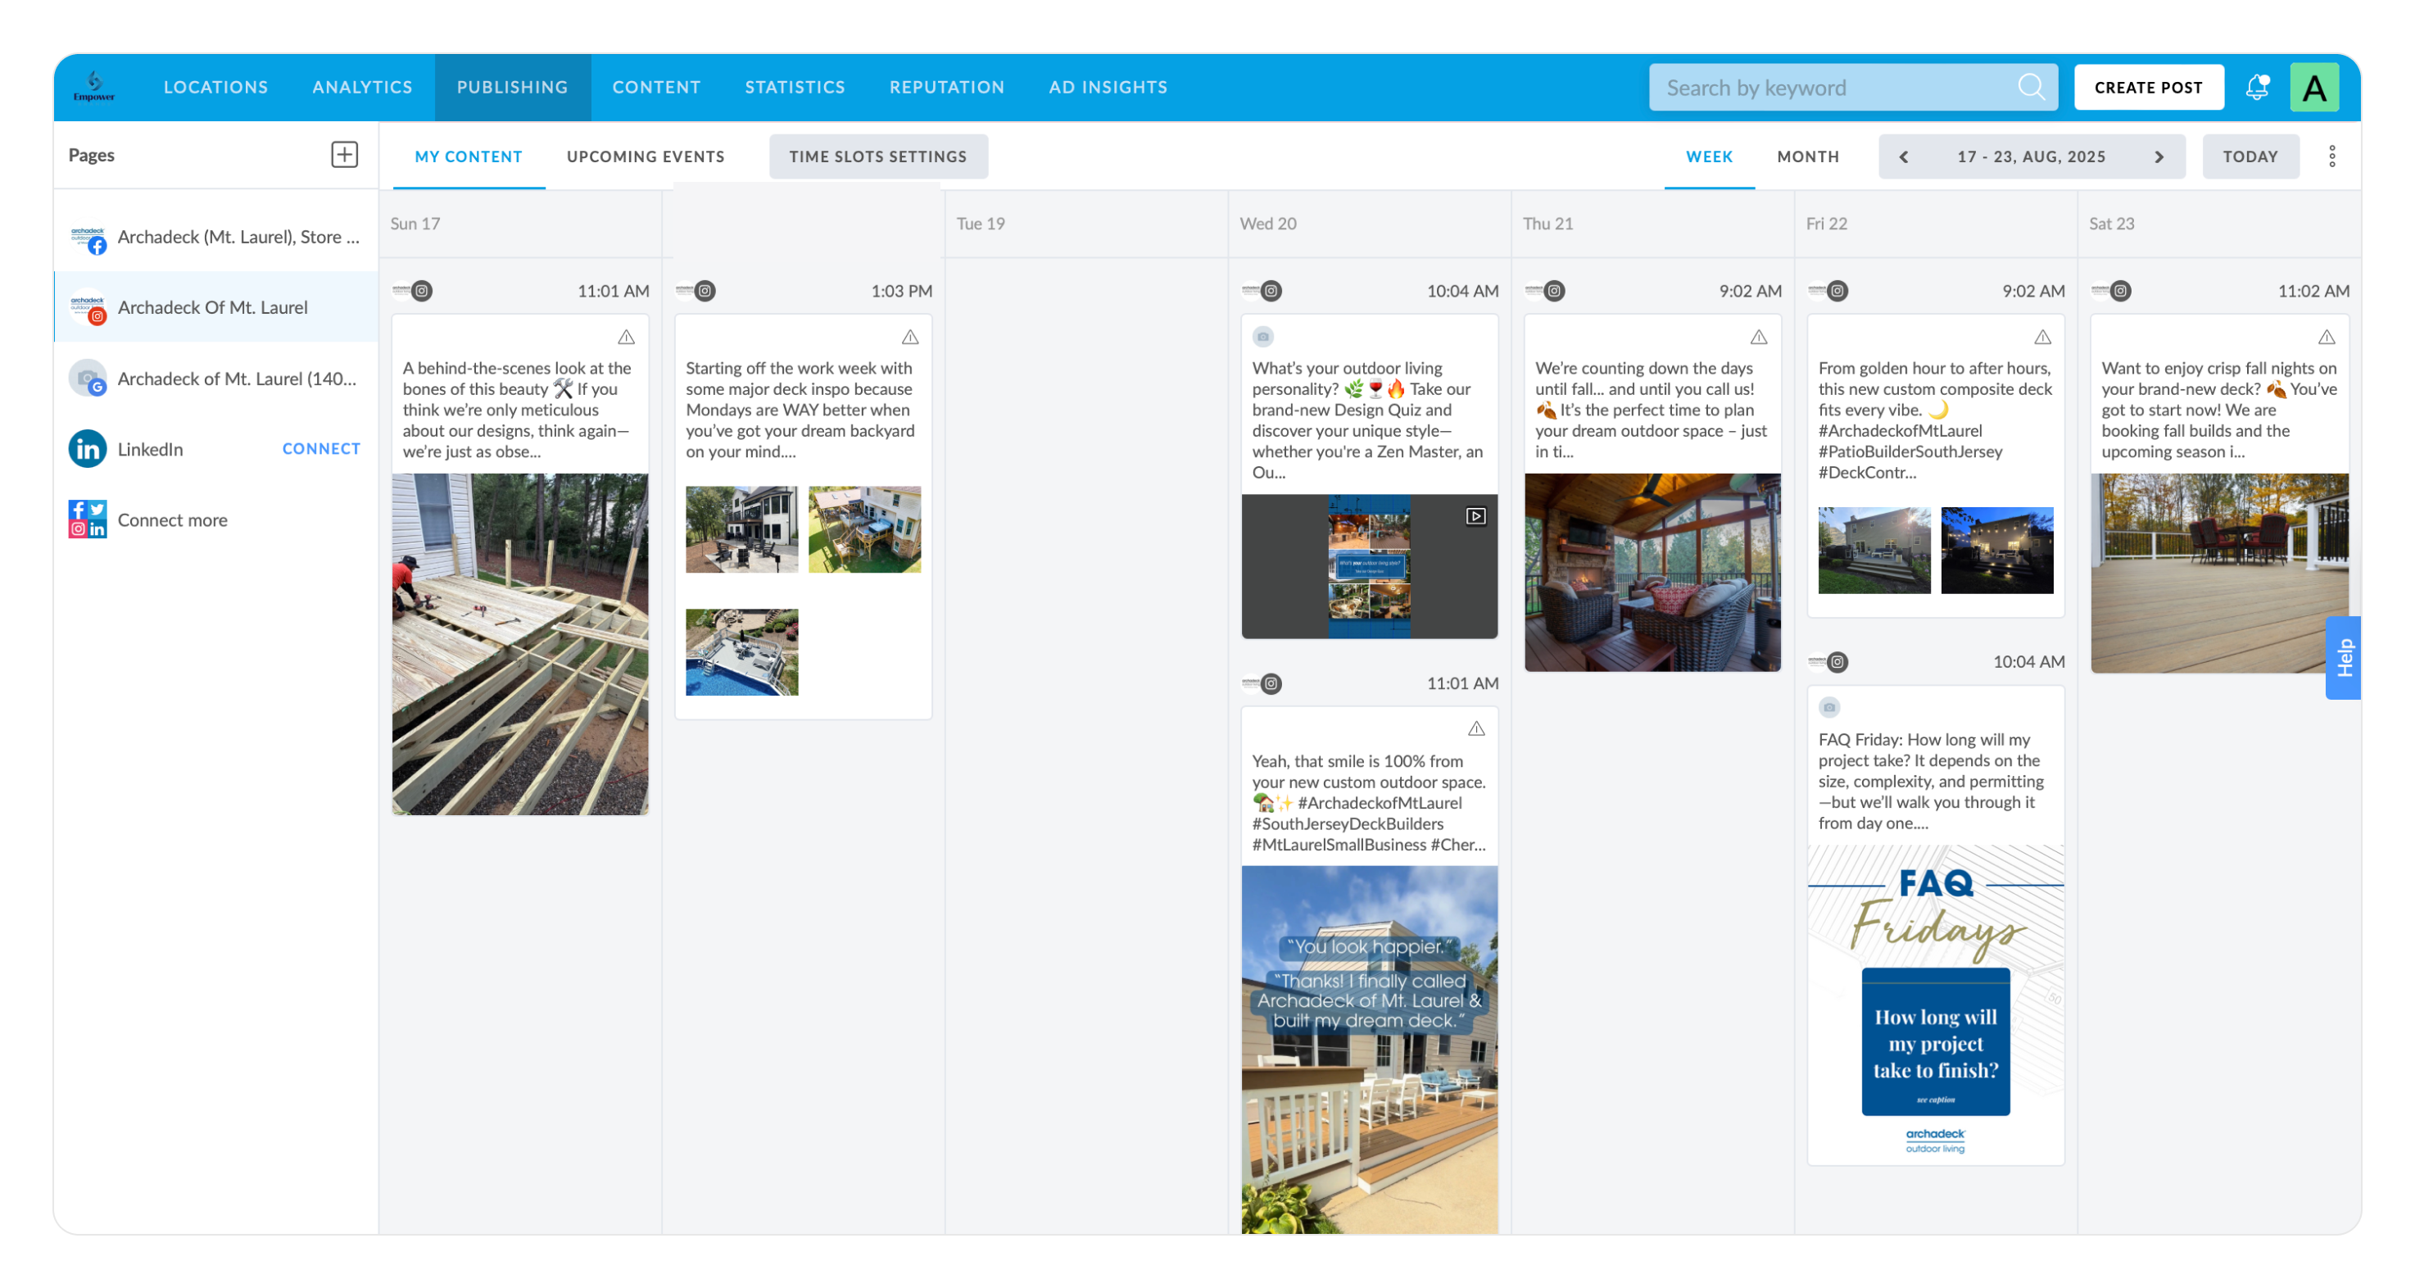Select the Publishing nav item
Image resolution: width=2415 pixels, height=1288 pixels.
click(512, 87)
